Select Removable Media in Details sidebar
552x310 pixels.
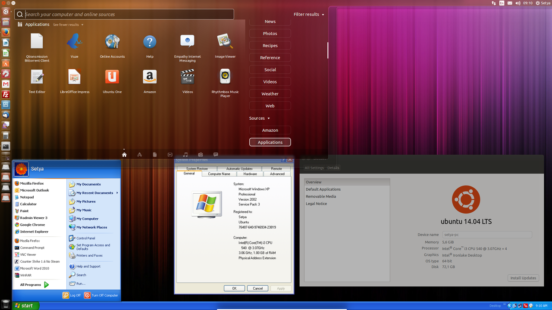(347, 196)
